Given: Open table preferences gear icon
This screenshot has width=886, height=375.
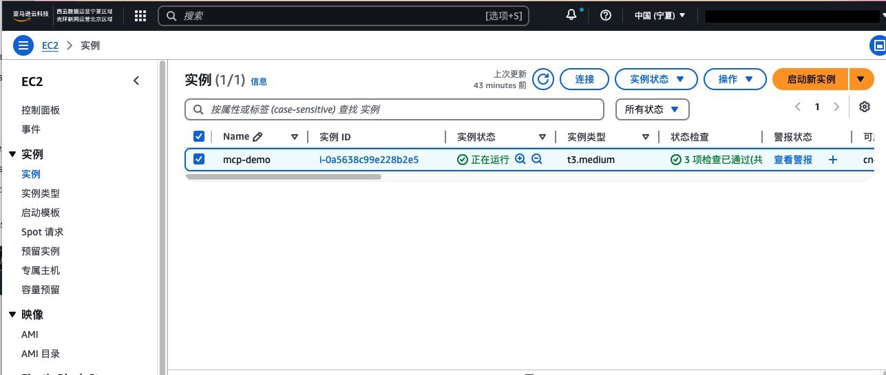Looking at the screenshot, I should click(865, 107).
